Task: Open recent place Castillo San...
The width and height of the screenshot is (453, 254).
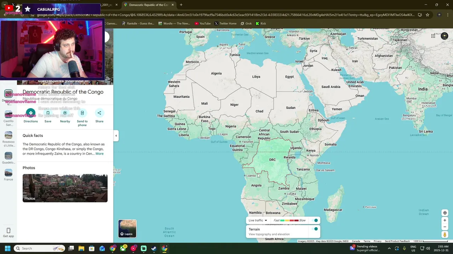Action: (8, 118)
